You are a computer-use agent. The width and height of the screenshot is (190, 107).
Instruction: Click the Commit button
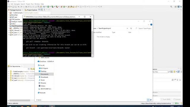[x=177, y=99]
